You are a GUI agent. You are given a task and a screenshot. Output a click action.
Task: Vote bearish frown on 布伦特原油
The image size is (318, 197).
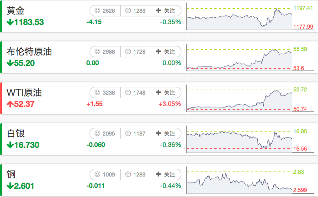[x=135, y=52]
